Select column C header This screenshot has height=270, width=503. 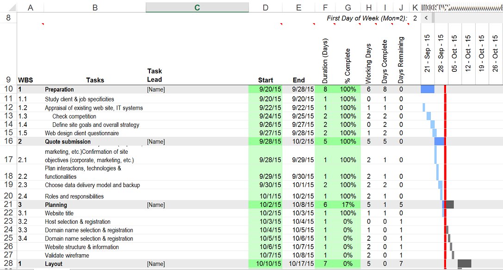click(x=197, y=7)
